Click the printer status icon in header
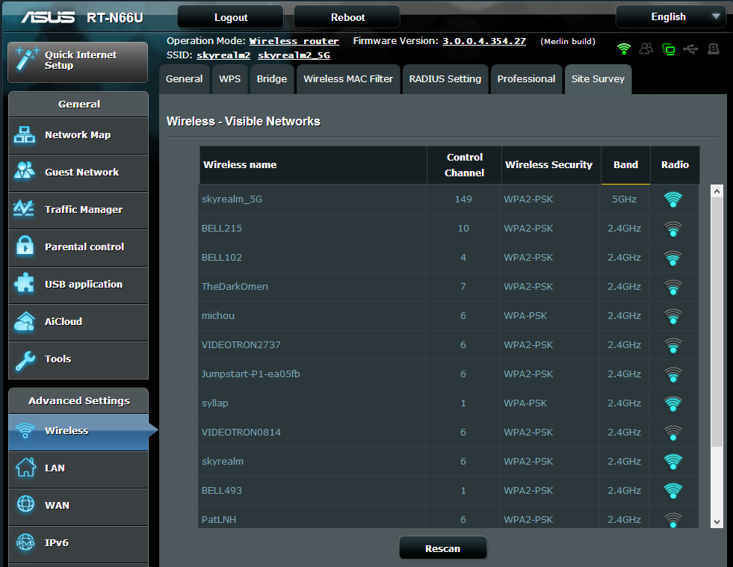The image size is (733, 567). pos(714,49)
